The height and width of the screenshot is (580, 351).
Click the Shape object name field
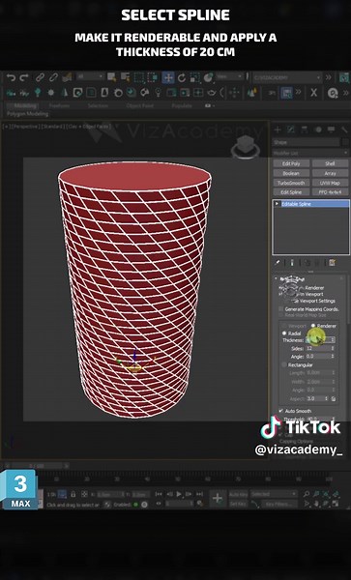tap(306, 142)
